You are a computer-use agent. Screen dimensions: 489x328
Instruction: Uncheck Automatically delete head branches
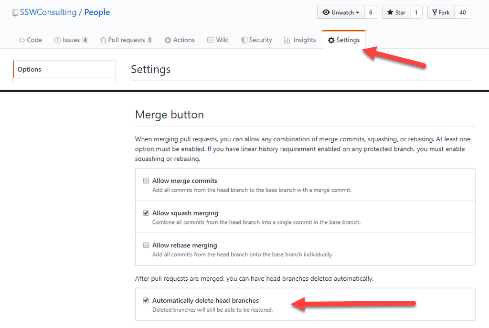[146, 300]
